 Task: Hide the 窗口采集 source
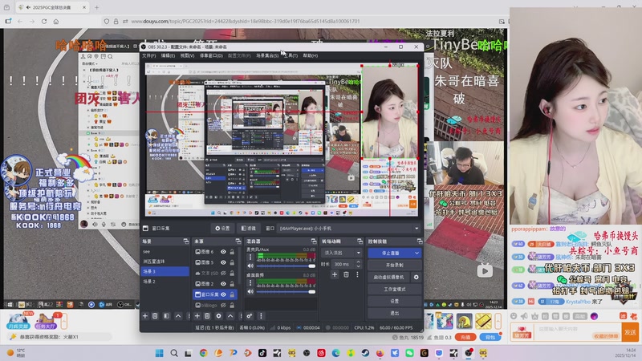click(x=223, y=294)
